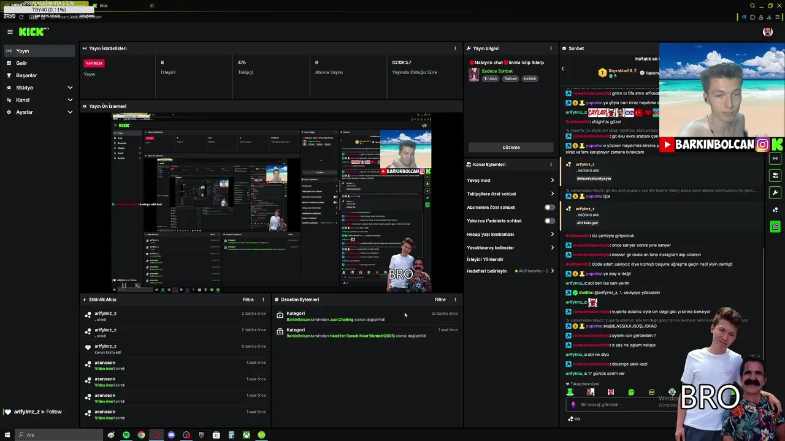Click the stream category thumbnail in Yayın bilgisi

click(x=473, y=75)
